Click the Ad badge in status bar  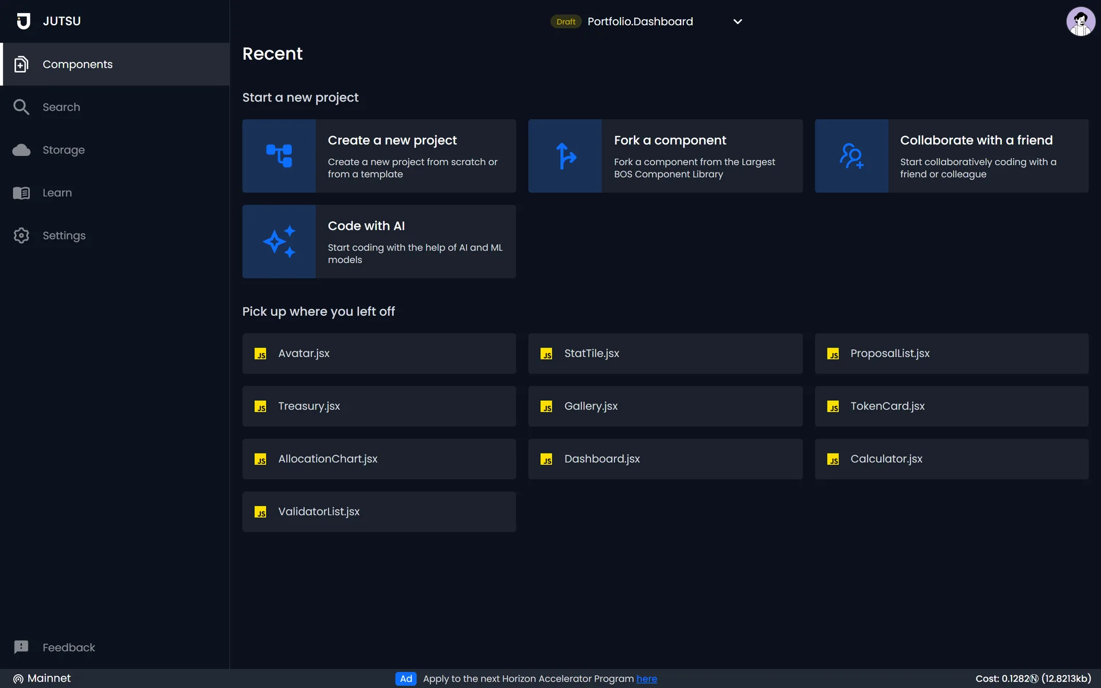pyautogui.click(x=406, y=679)
